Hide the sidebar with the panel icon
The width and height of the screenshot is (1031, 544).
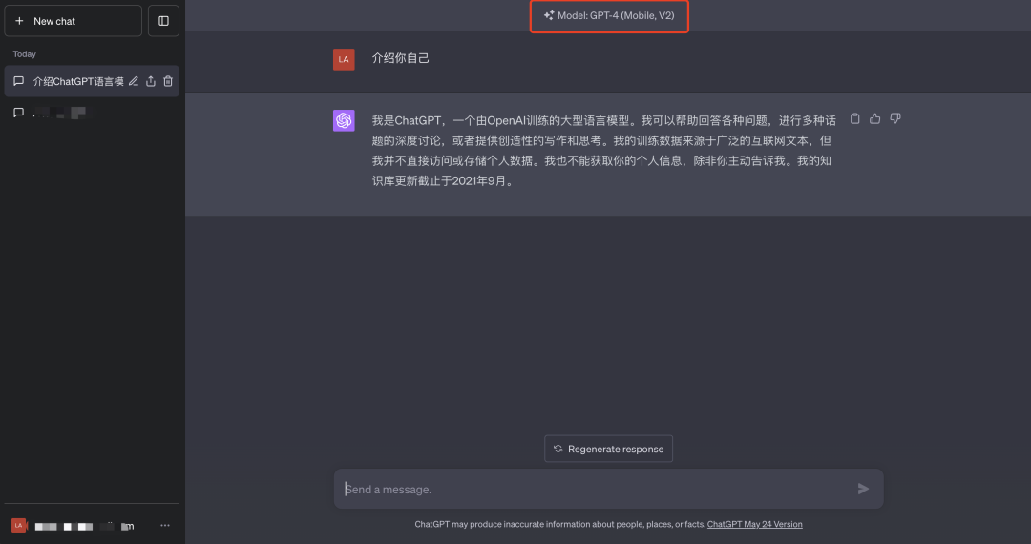pyautogui.click(x=164, y=21)
